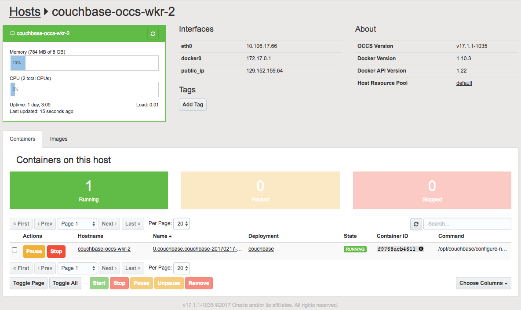Screen dimensions: 521x310
Task: Refresh the containers list
Action: [416, 224]
